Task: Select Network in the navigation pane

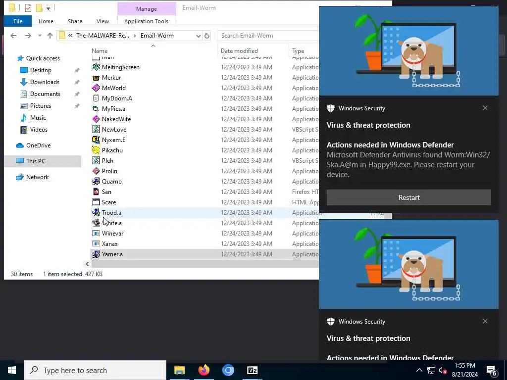Action: (x=37, y=177)
